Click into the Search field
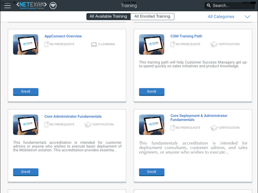 229,6
